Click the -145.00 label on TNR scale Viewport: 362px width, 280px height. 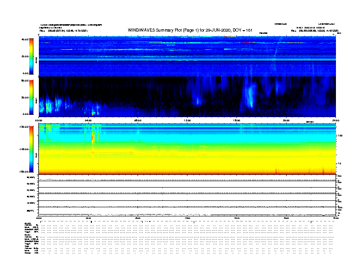click(24, 149)
